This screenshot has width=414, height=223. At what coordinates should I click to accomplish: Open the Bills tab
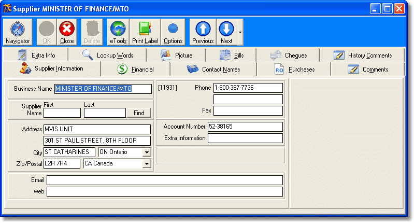tap(231, 55)
